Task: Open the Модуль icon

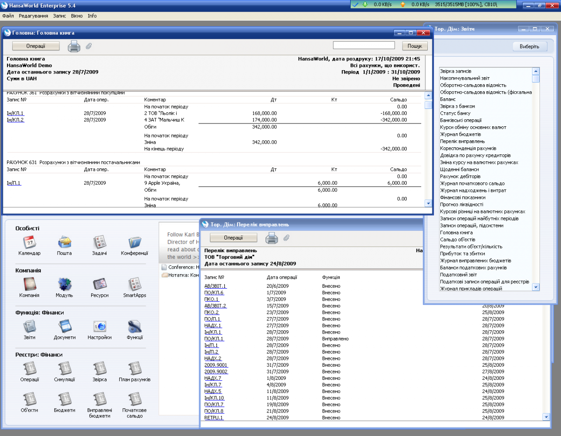Action: tap(65, 284)
